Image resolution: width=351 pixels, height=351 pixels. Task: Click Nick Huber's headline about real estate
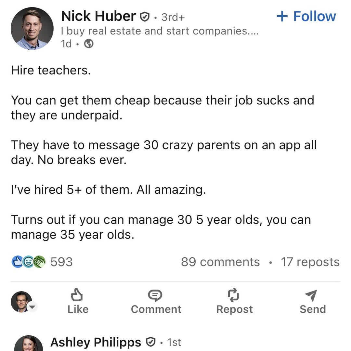(x=160, y=31)
